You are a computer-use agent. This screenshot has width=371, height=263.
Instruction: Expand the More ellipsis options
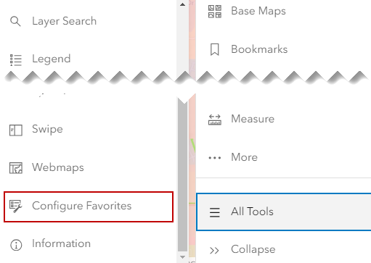pyautogui.click(x=215, y=158)
